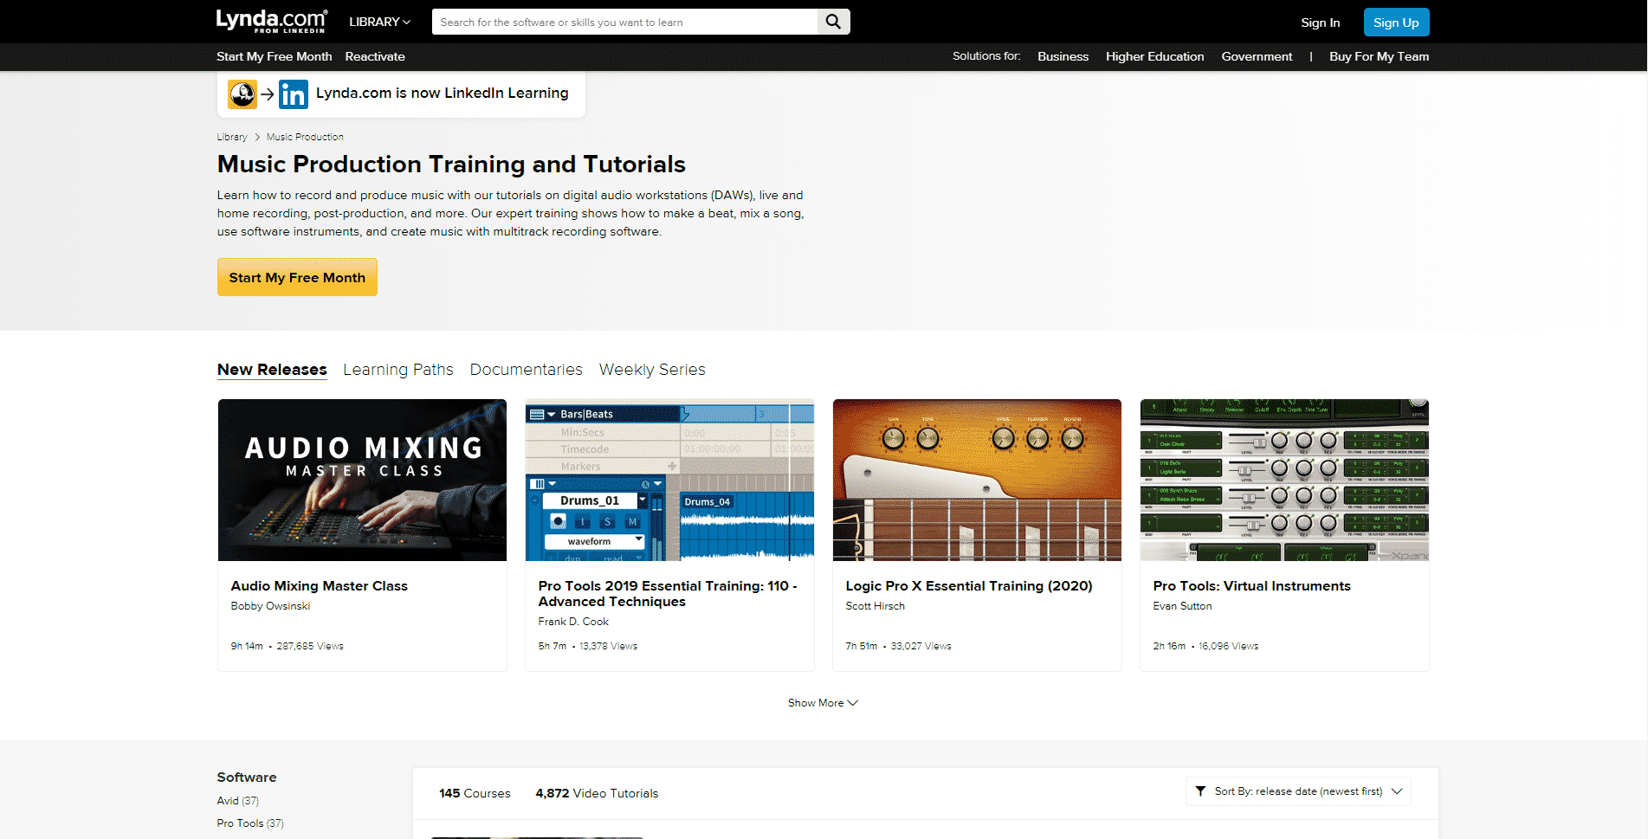Open Pro Tools Virtual Instruments thumbnail
This screenshot has width=1648, height=839.
pyautogui.click(x=1284, y=480)
